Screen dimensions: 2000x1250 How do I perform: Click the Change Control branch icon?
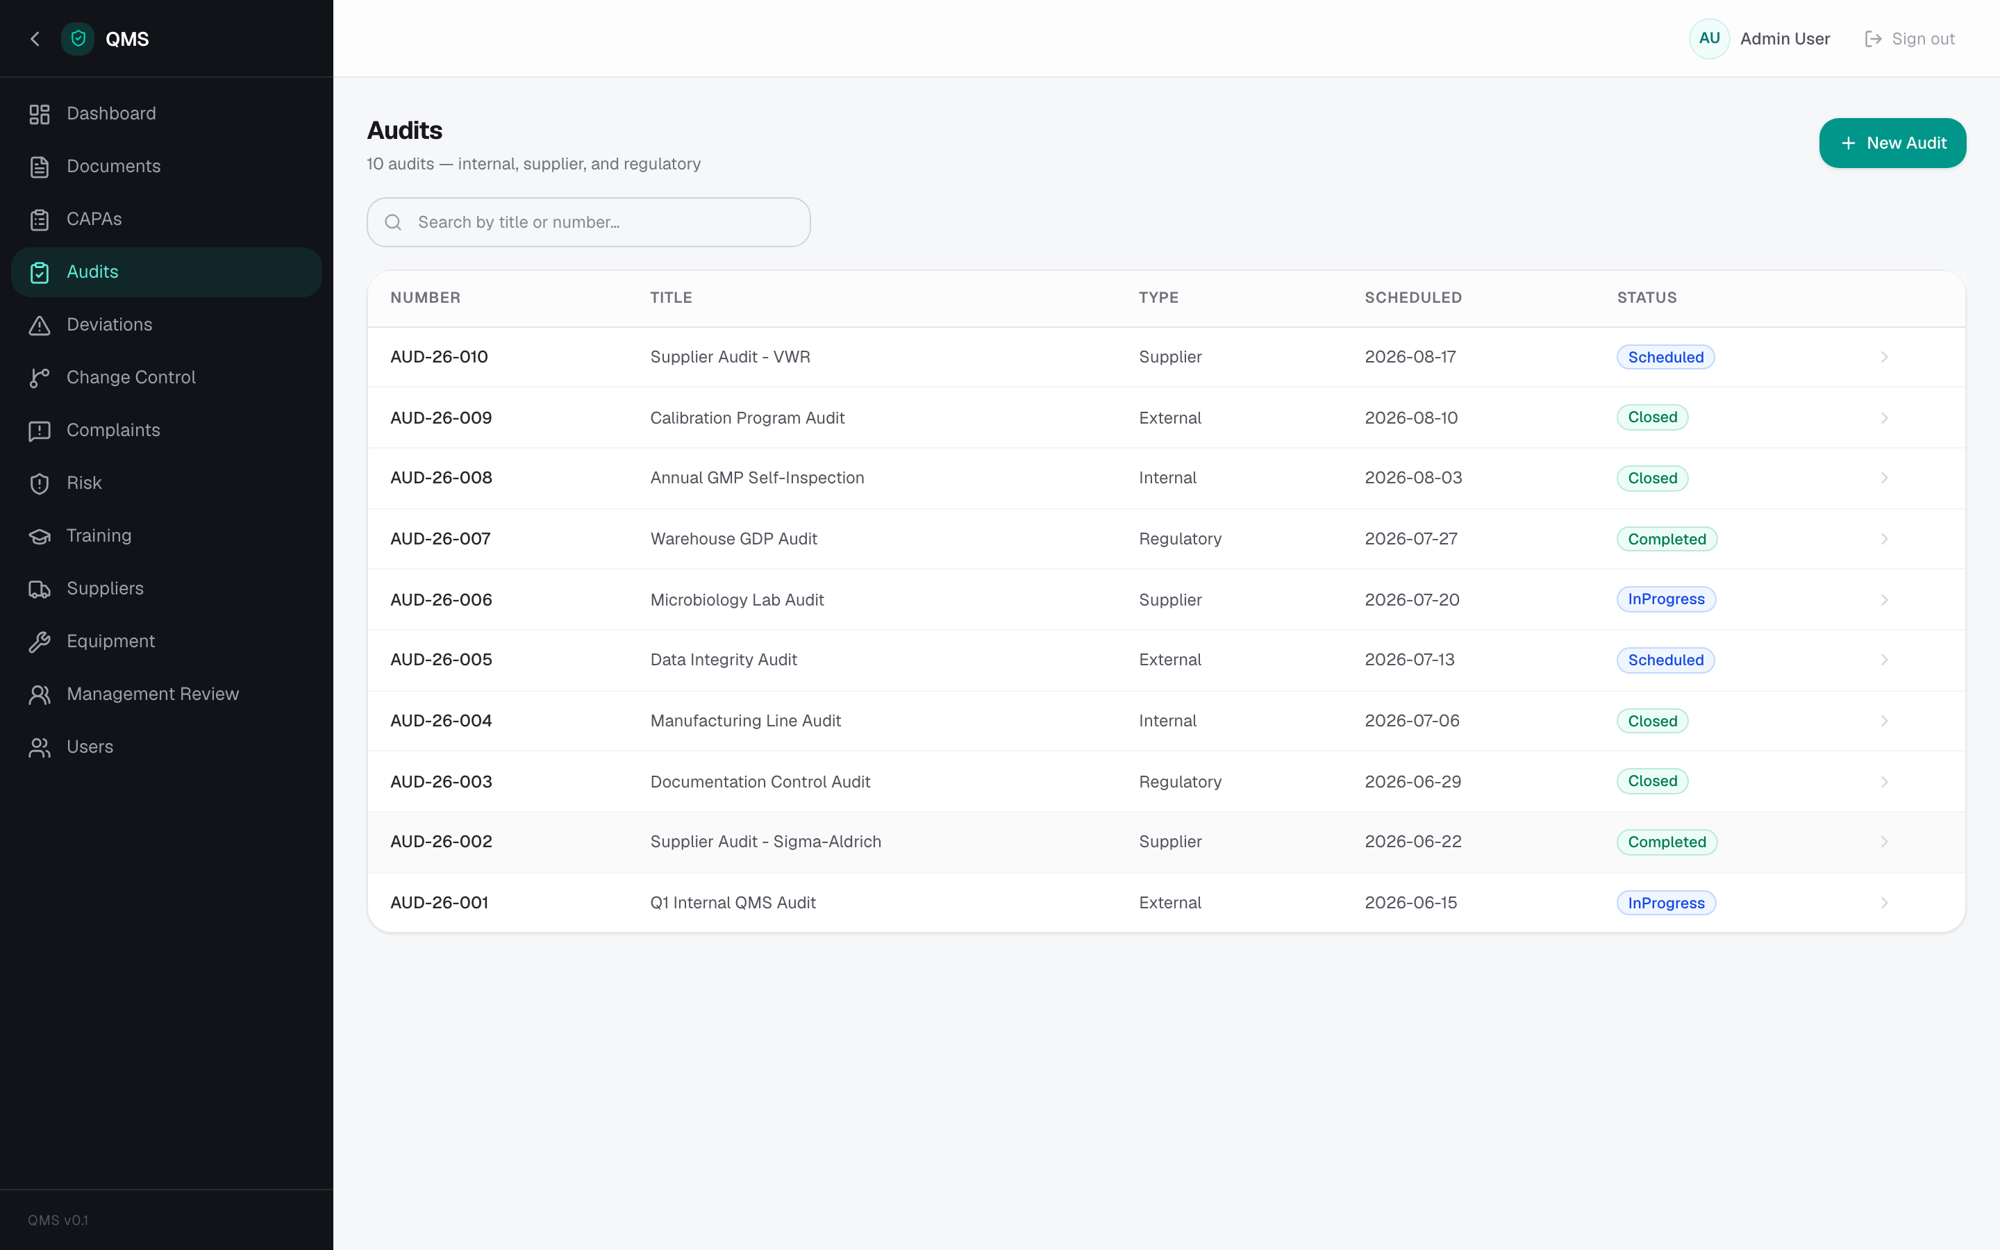tap(40, 378)
